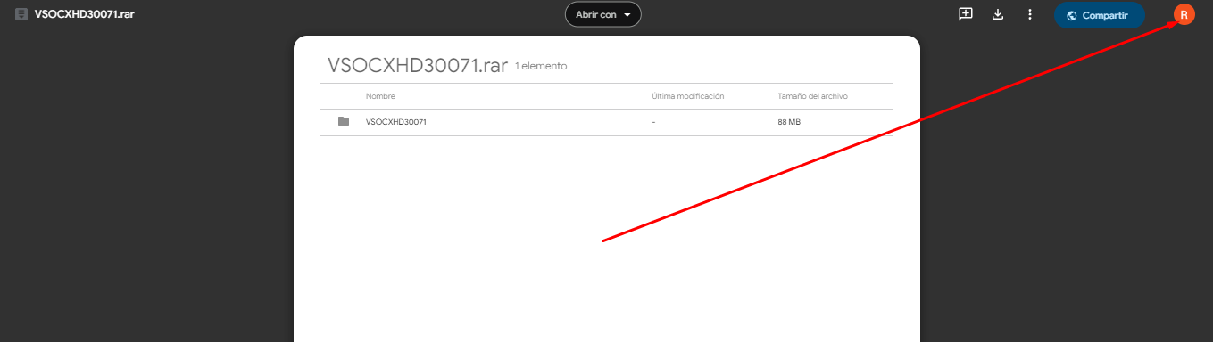Screen dimensions: 1213x342
Task: Open the three-dot more options menu
Action: (1030, 14)
